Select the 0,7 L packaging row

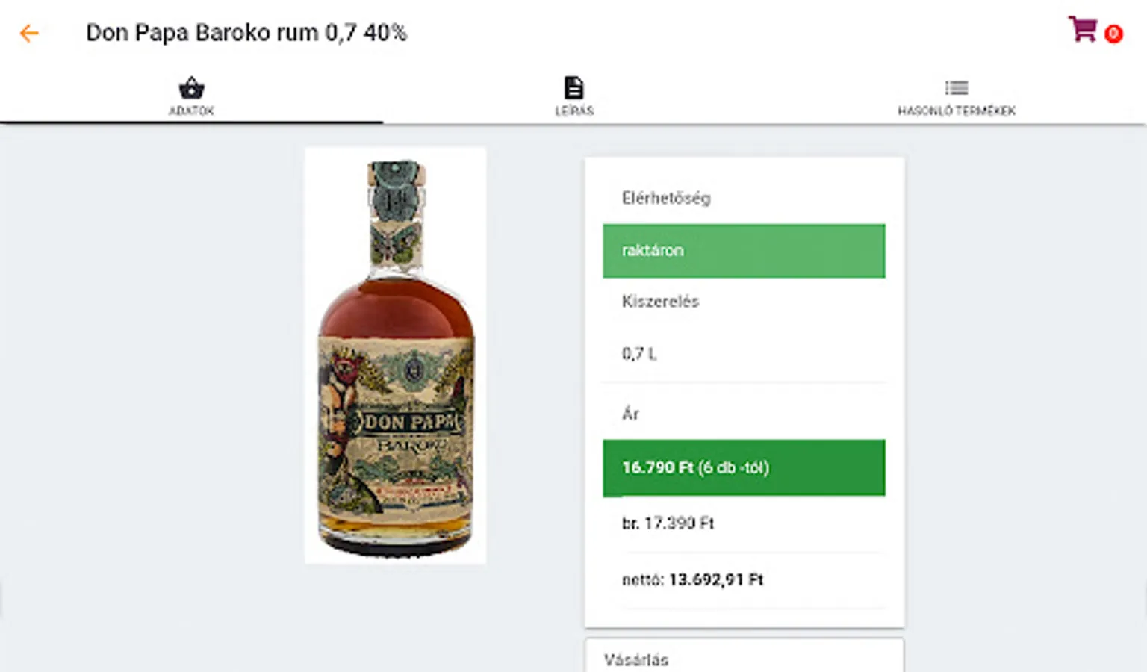pyautogui.click(x=639, y=354)
